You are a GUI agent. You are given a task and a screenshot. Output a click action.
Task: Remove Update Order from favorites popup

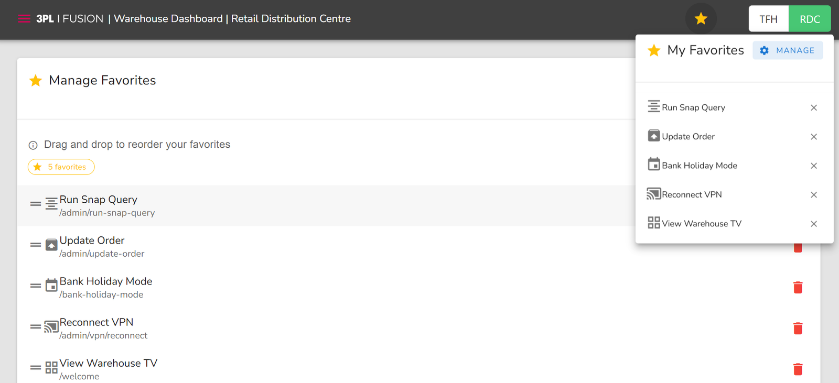pos(814,137)
